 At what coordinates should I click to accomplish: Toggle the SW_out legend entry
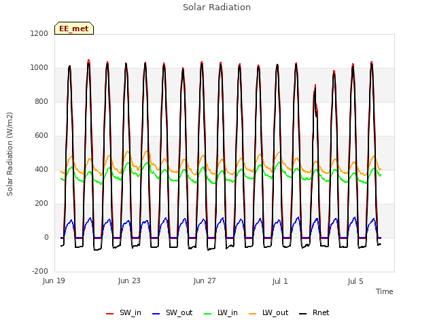tap(172, 313)
